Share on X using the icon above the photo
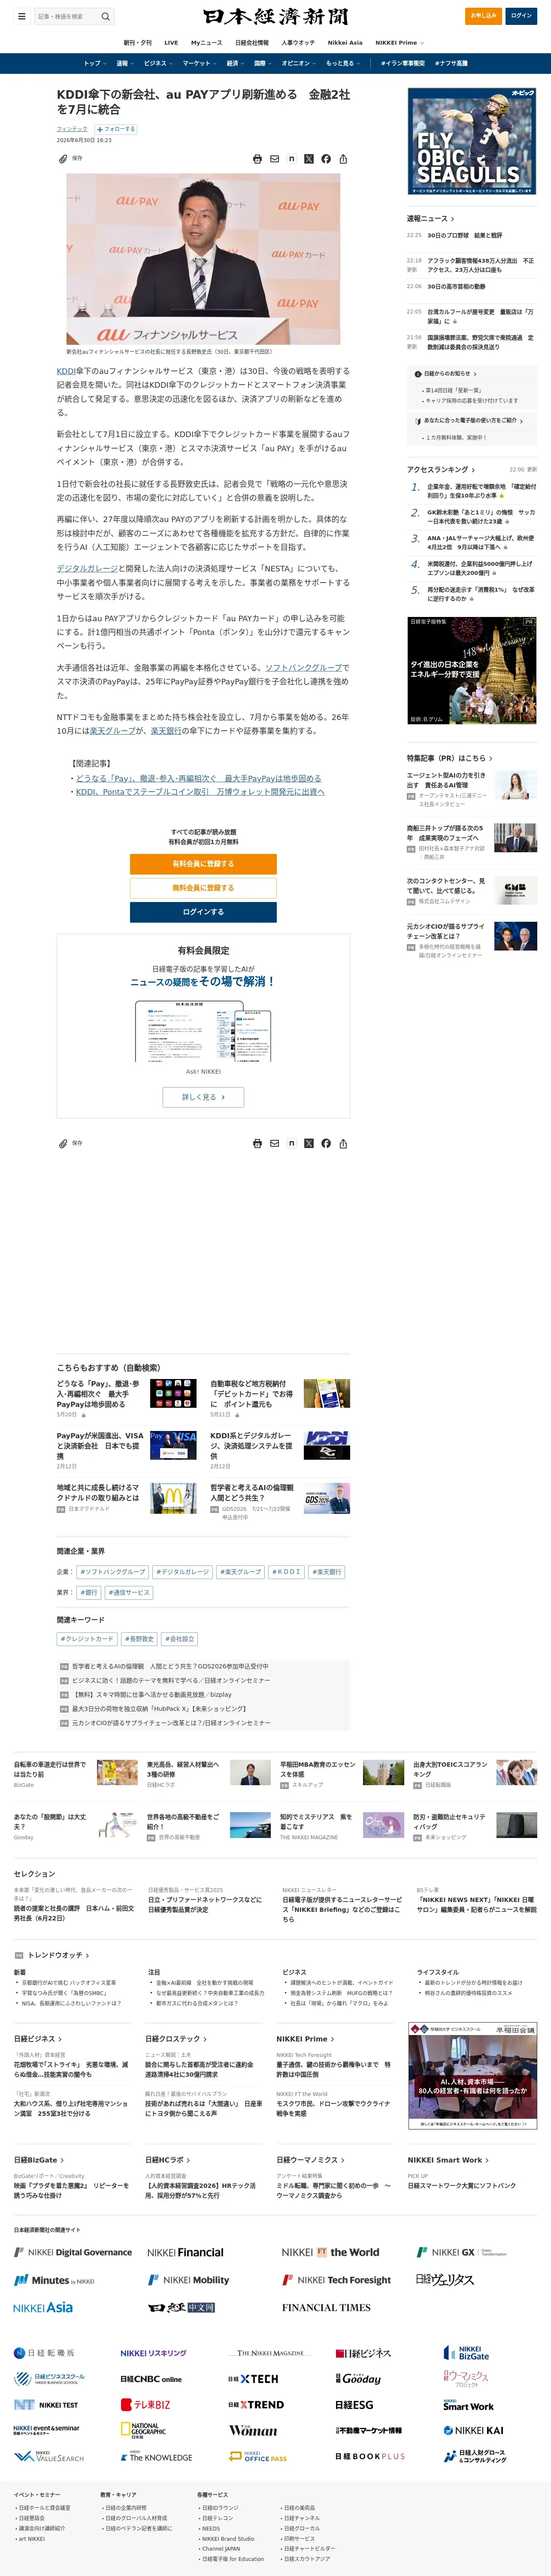The width and height of the screenshot is (551, 2576). coord(308,159)
